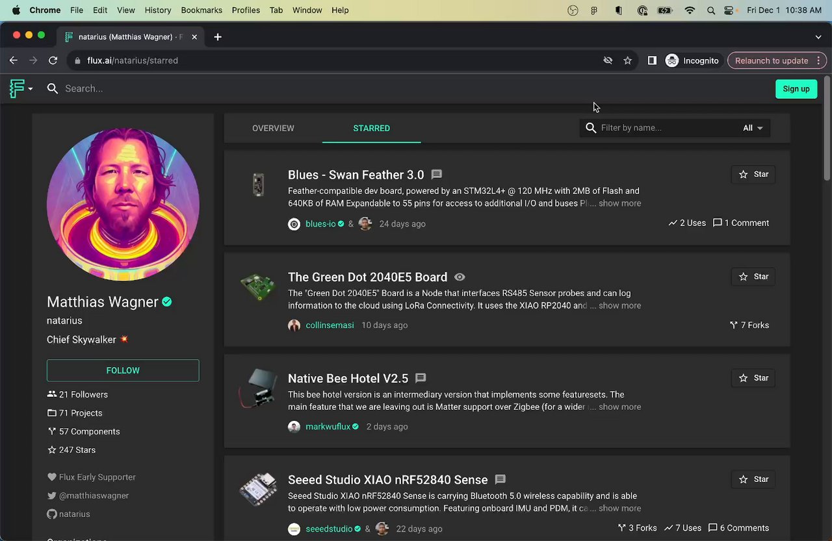This screenshot has height=541, width=832.
Task: Open Swan Feather board thumbnail
Action: point(258,184)
